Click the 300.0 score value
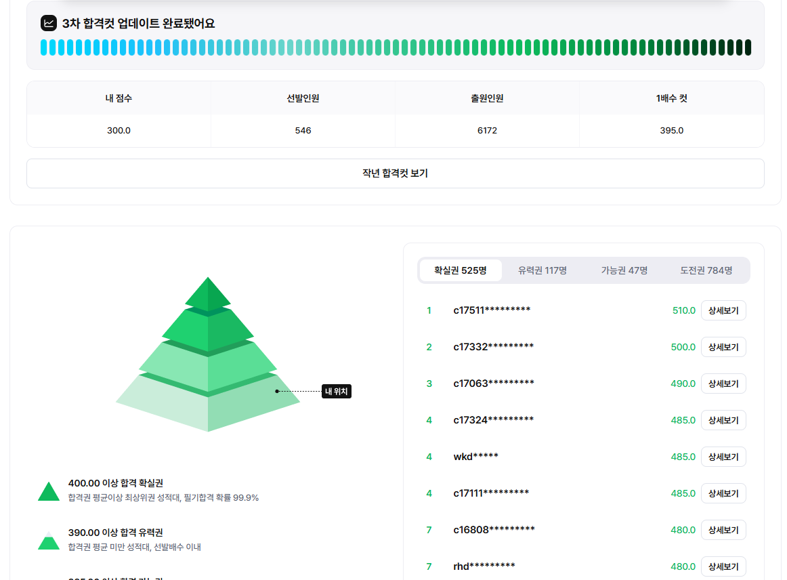The image size is (787, 580). point(119,131)
